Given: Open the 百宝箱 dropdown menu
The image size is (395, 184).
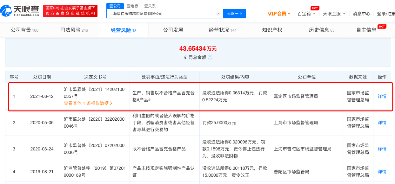Looking at the screenshot, I should point(306,14).
